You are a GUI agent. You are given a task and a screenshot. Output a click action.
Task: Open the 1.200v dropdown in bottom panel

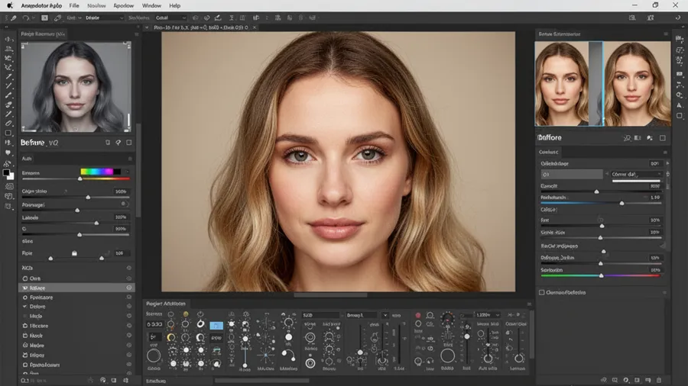(488, 315)
